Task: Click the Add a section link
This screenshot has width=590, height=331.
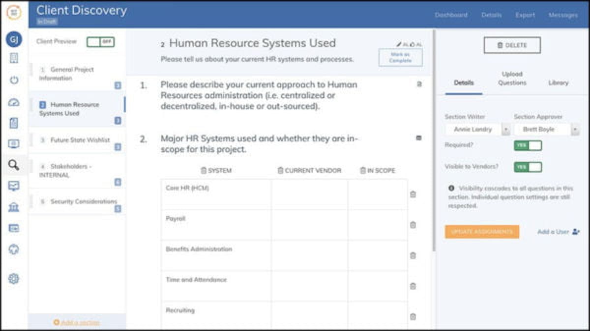Action: point(77,322)
